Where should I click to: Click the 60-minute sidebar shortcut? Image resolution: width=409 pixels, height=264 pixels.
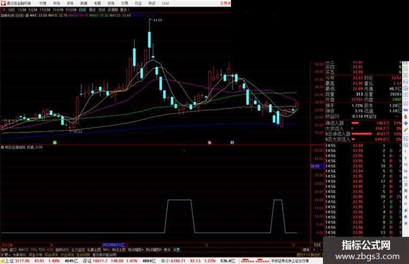[x=406, y=178]
